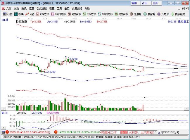Open the 文件 menu
The width and height of the screenshot is (190, 140).
click(x=9, y=8)
